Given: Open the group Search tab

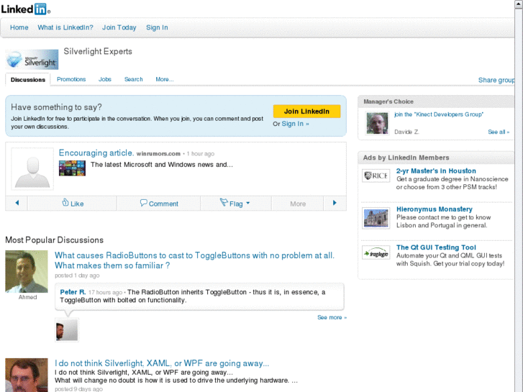Looking at the screenshot, I should click(x=133, y=79).
